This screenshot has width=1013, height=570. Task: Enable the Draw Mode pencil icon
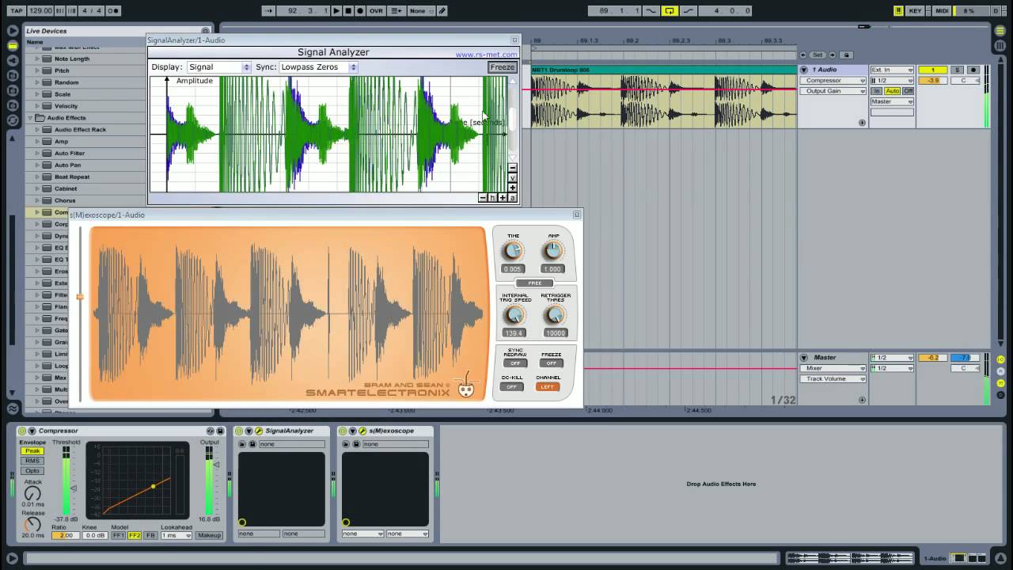(442, 11)
